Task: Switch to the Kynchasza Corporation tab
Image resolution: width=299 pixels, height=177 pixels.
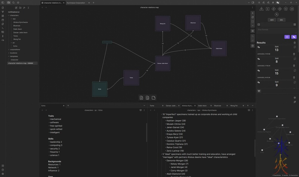Action: (x=76, y=3)
